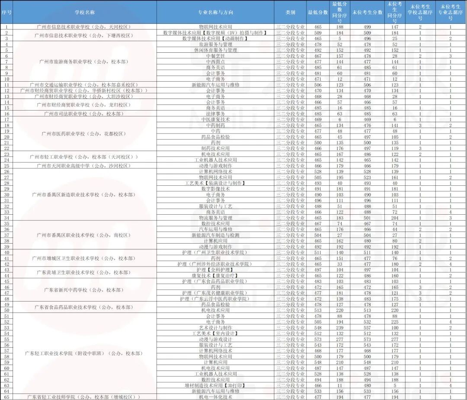Viewport: 467px width, 400px height.
Task: Click the 末位考生专业志愿序号 header
Action: (x=451, y=13)
